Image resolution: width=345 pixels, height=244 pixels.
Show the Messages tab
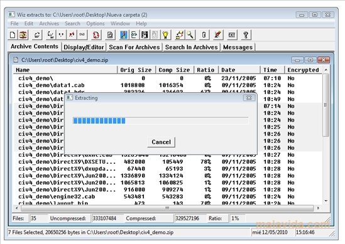point(238,47)
